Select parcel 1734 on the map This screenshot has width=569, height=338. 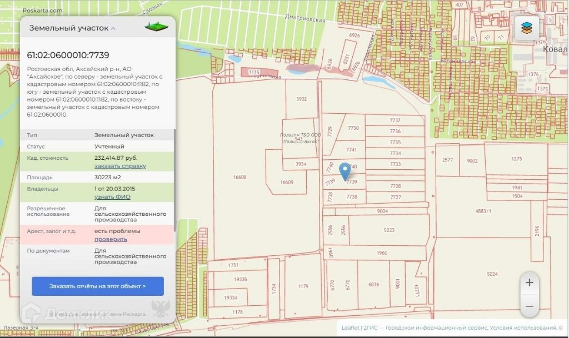[274, 289]
